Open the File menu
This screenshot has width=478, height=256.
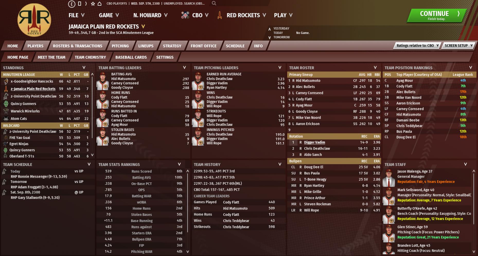coord(76,15)
